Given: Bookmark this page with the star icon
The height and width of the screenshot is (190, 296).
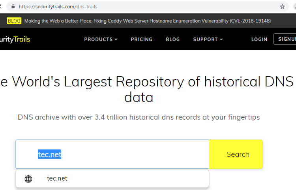Looking at the screenshot, I should 282,7.
